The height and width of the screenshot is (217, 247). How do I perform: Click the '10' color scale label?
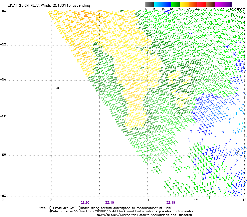click(x=163, y=9)
